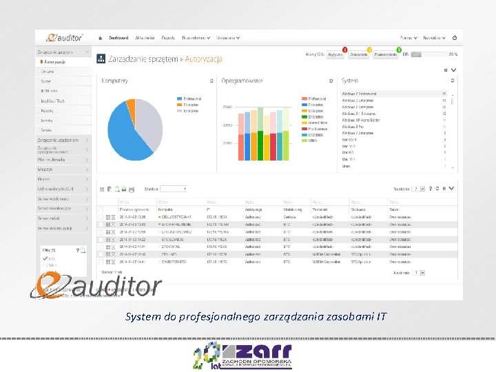
Task: Click the DB usage progress bar
Action: point(428,54)
